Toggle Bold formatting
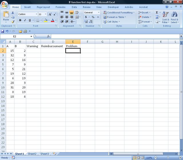Image resolution: width=183 pixels, height=160 pixels. pos(20,20)
